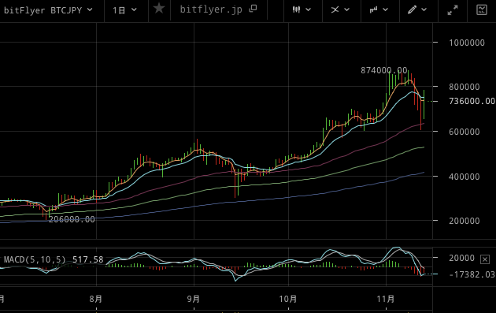Open the bitflyer.jp external link
Image resolution: width=496 pixels, height=313 pixels.
(211, 9)
